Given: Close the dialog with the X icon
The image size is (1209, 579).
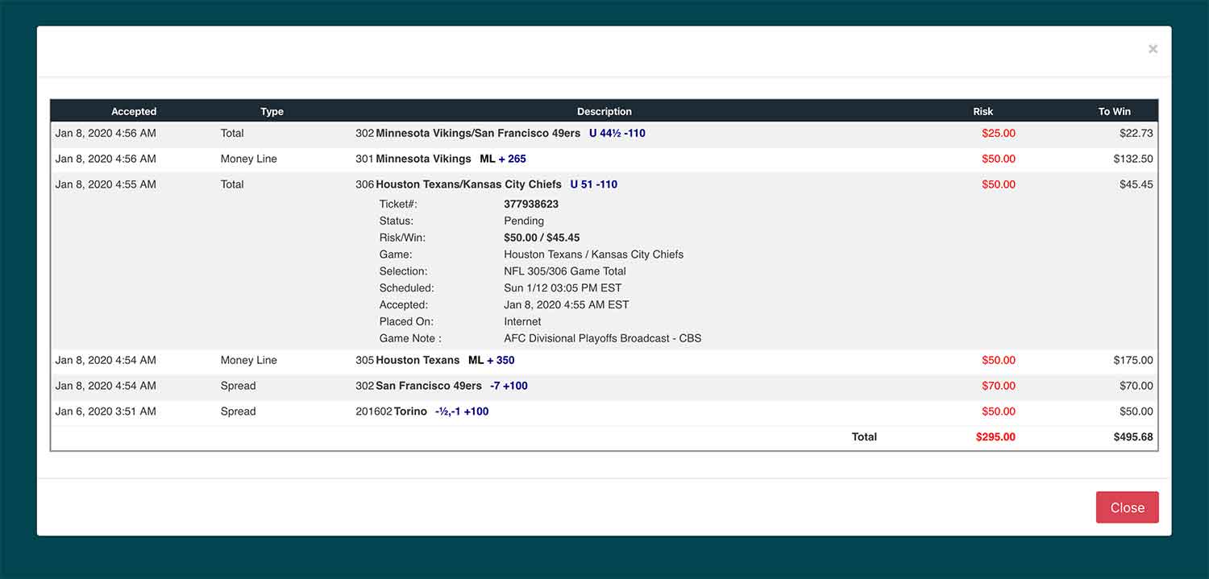Looking at the screenshot, I should pos(1153,49).
